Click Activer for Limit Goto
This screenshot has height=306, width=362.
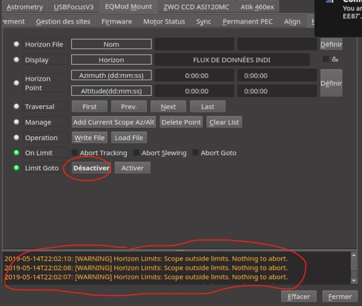click(x=133, y=168)
